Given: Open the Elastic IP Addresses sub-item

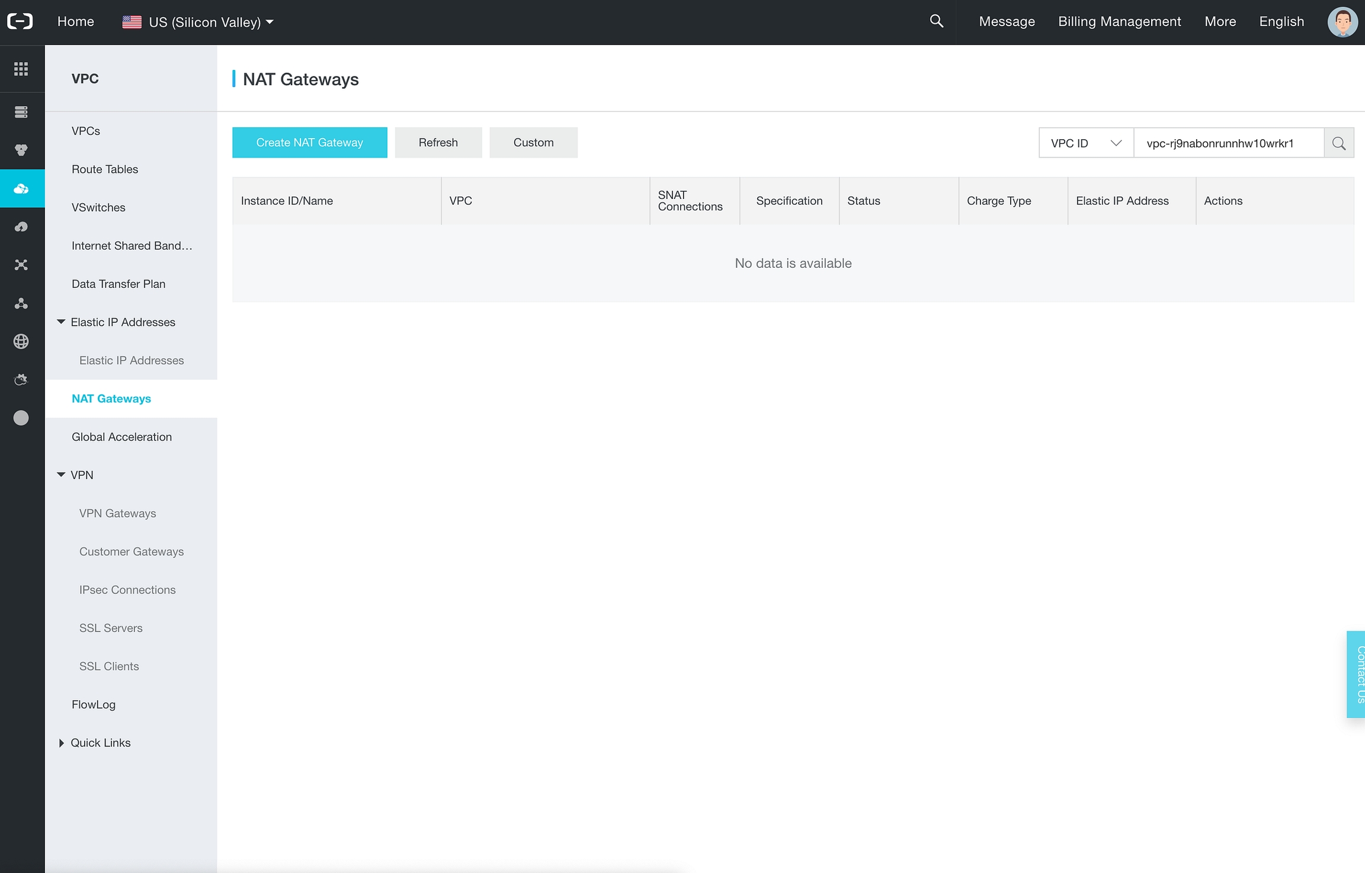Looking at the screenshot, I should point(132,360).
